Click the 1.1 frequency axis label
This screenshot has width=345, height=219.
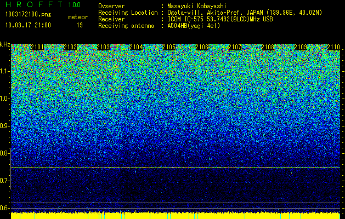4,71
